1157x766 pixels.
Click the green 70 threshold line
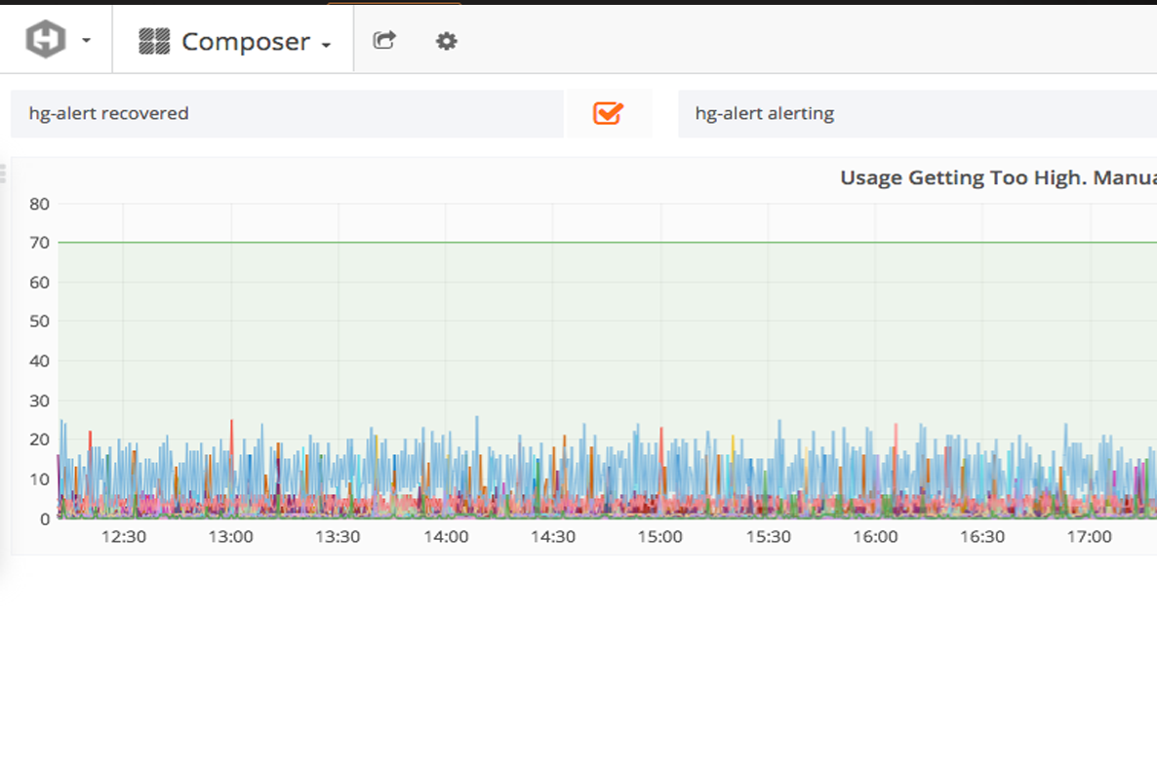(585, 242)
